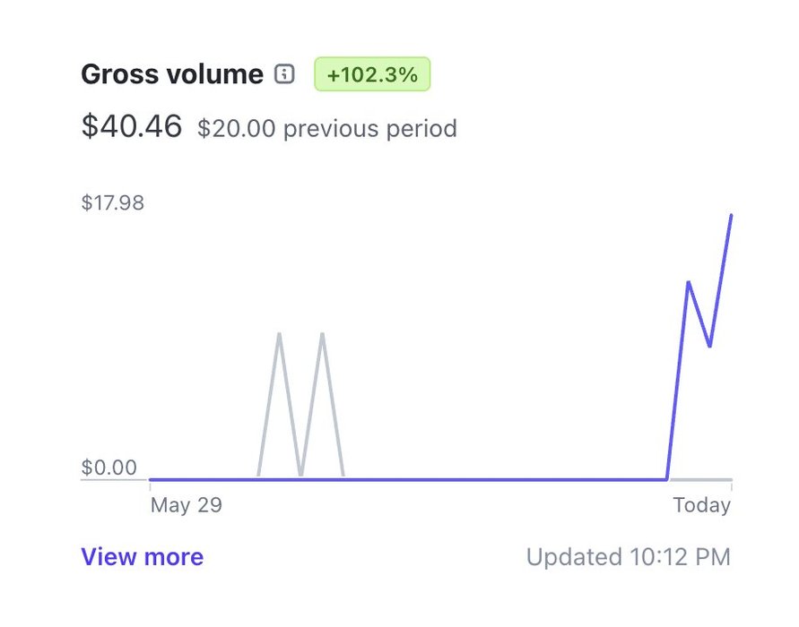
Task: Click the valley between the two gray peaks
Action: (300, 475)
